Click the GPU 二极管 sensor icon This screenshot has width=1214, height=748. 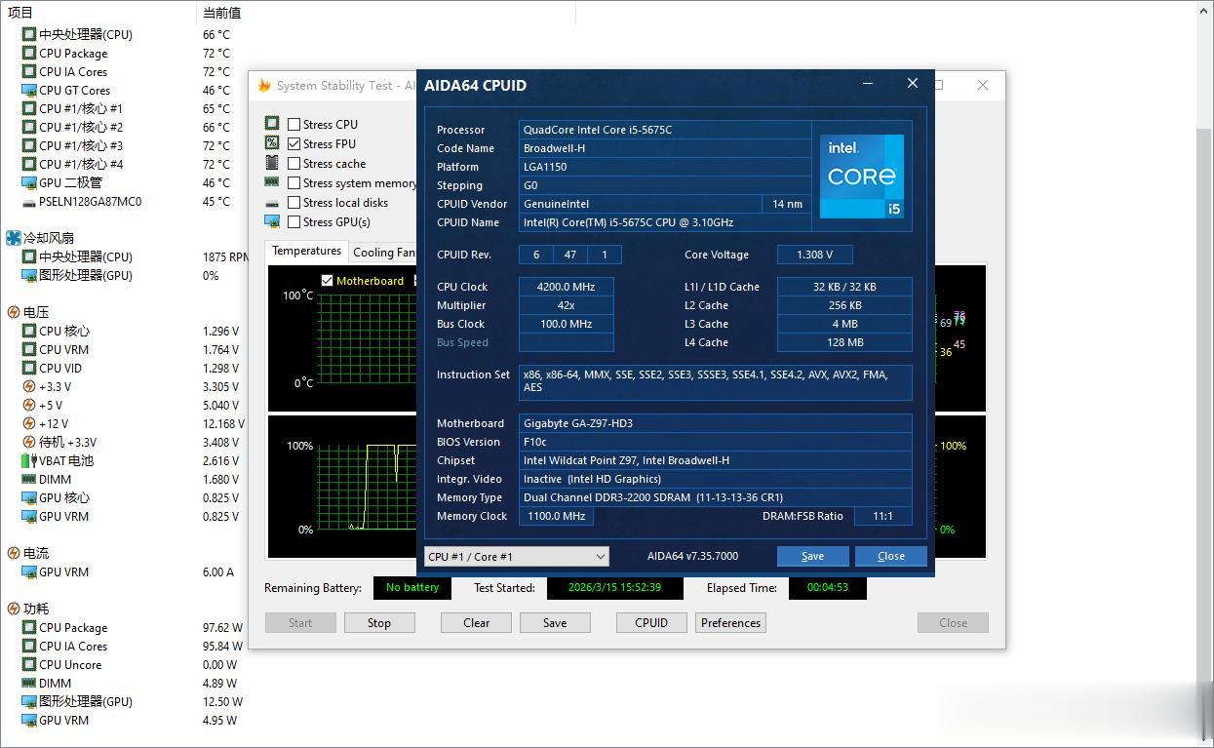(29, 182)
